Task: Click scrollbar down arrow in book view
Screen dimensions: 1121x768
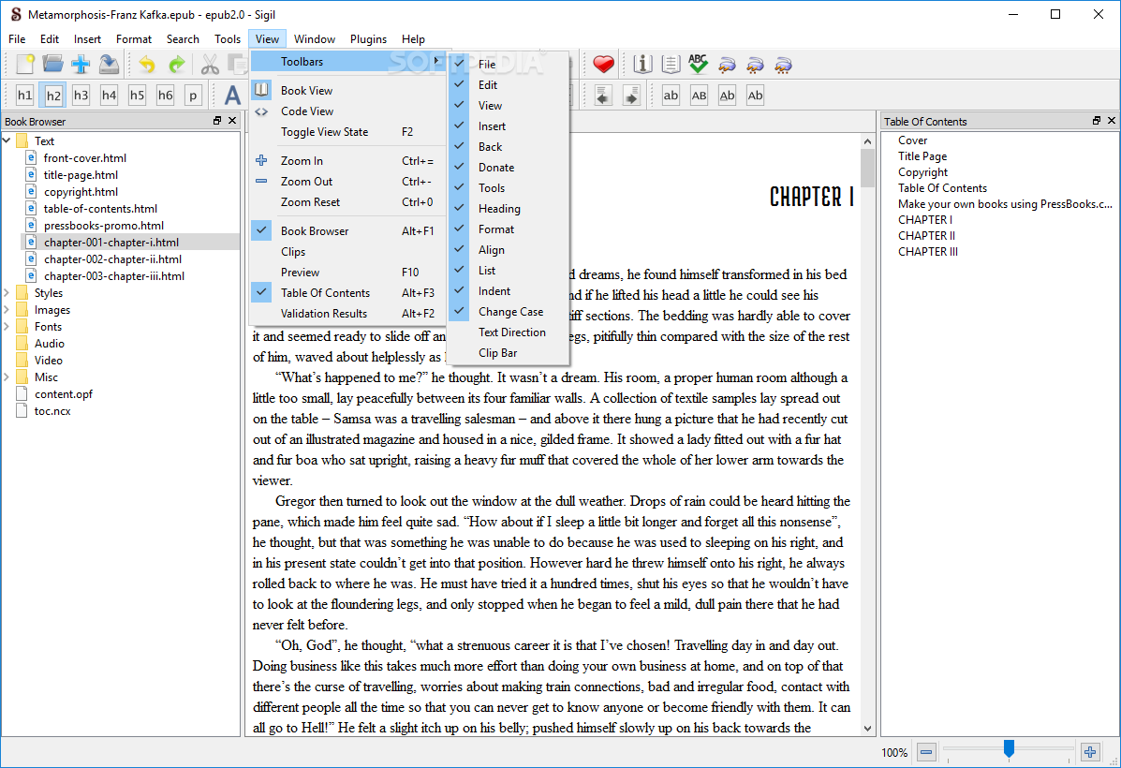Action: 867,729
